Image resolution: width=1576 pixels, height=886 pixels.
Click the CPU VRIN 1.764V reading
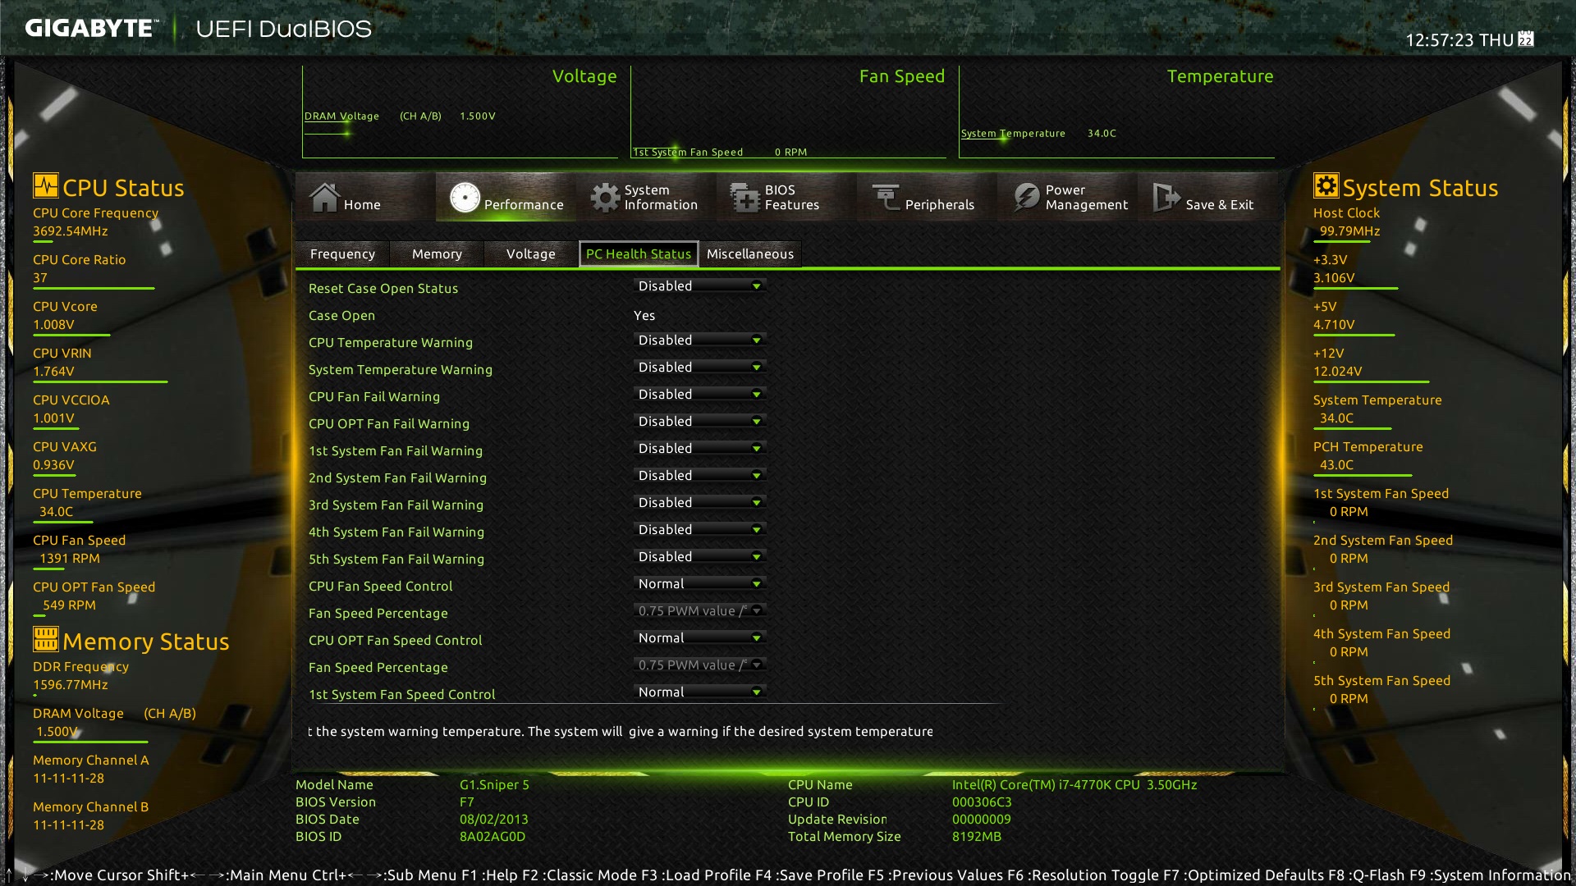tap(53, 371)
